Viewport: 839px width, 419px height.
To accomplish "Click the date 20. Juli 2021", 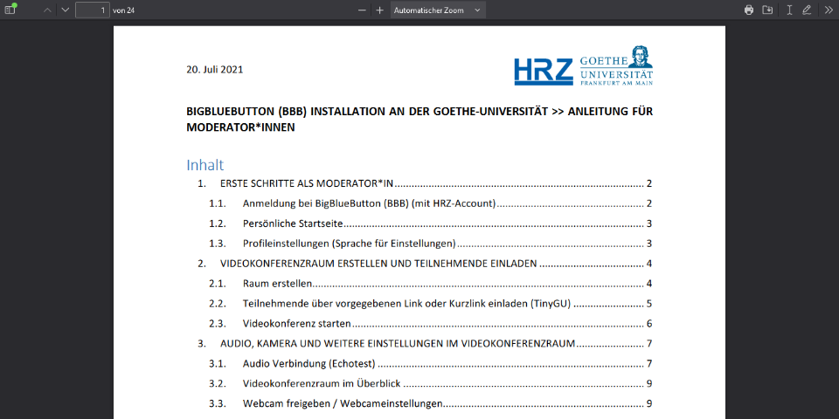I will tap(215, 70).
